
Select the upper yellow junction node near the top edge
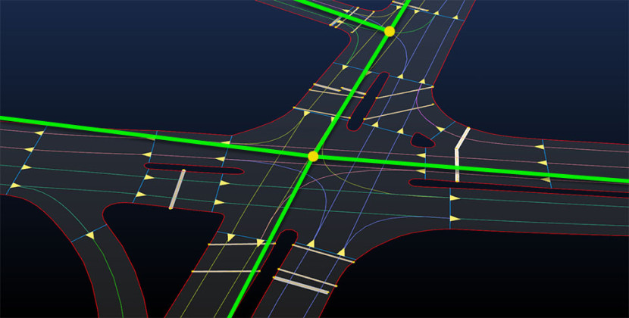tap(389, 32)
